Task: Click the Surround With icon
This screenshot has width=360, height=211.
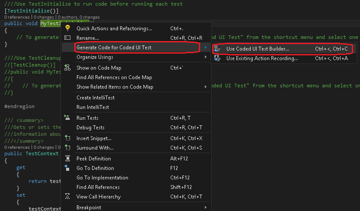Action: tap(67, 148)
